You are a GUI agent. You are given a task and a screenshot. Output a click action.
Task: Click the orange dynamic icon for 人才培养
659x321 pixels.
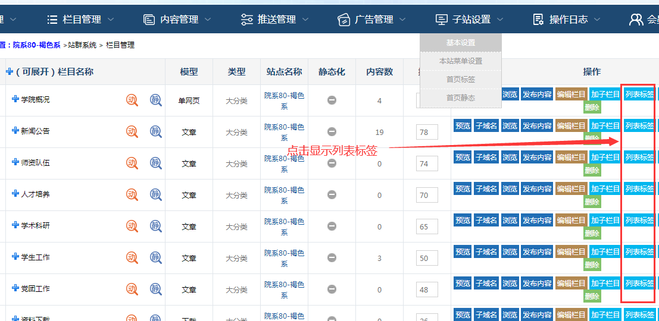(x=132, y=194)
